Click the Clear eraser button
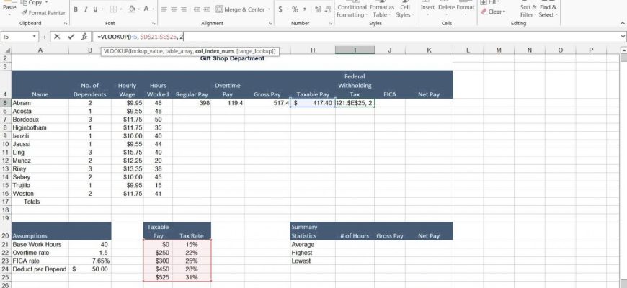Viewport: 627px width, 288px height. (x=492, y=12)
